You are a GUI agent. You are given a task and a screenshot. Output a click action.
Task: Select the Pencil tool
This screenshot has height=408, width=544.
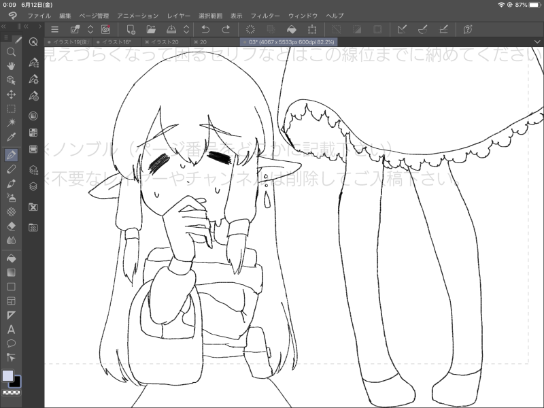[11, 169]
